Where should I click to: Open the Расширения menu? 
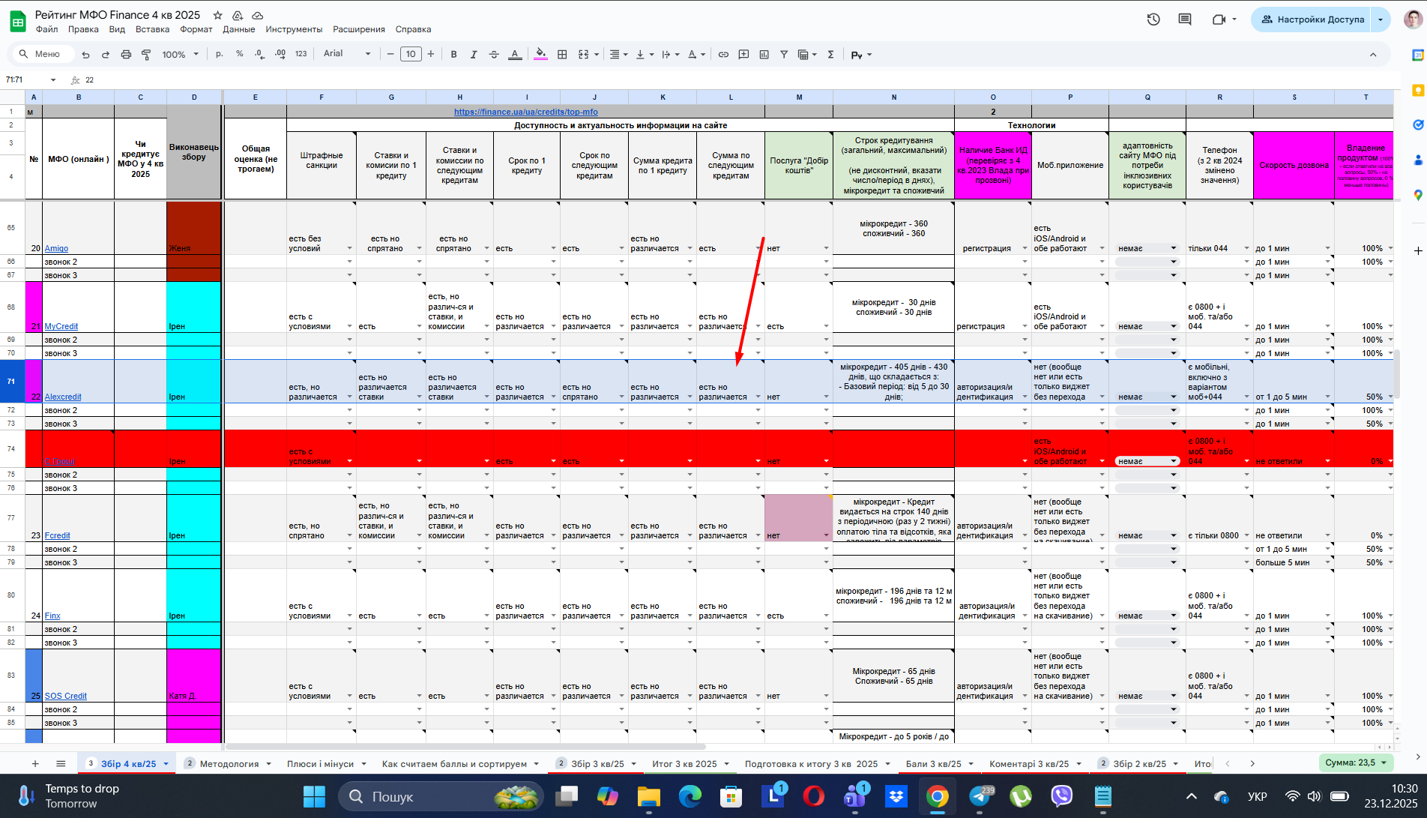point(359,29)
